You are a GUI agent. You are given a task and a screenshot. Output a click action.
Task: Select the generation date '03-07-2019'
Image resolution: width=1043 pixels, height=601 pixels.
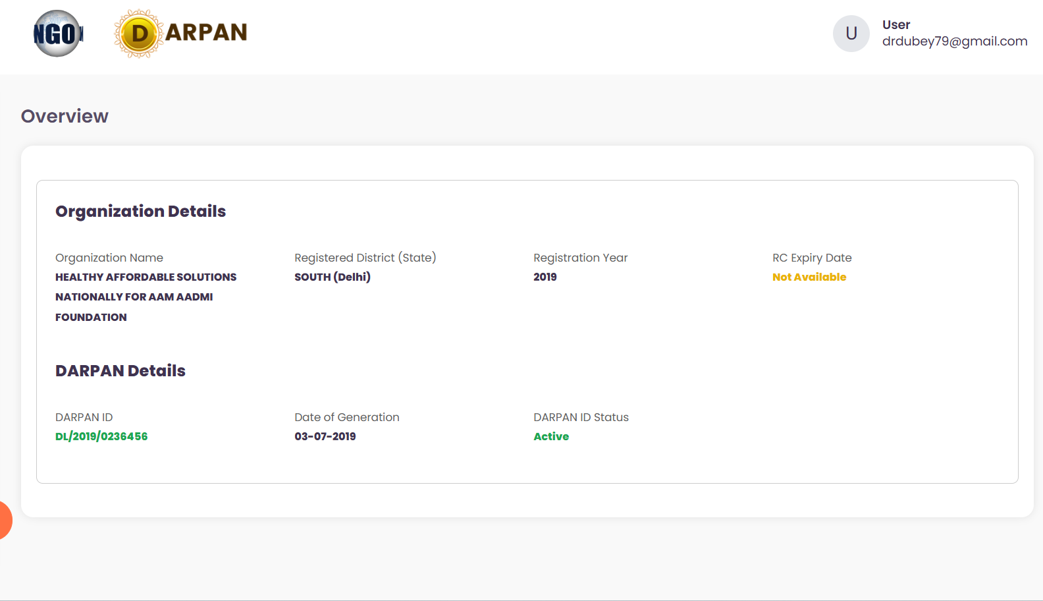[x=325, y=436]
